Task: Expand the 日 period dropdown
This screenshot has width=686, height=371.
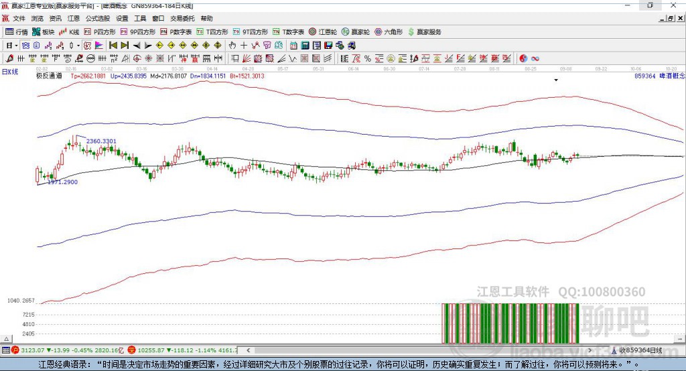Action: [x=16, y=46]
